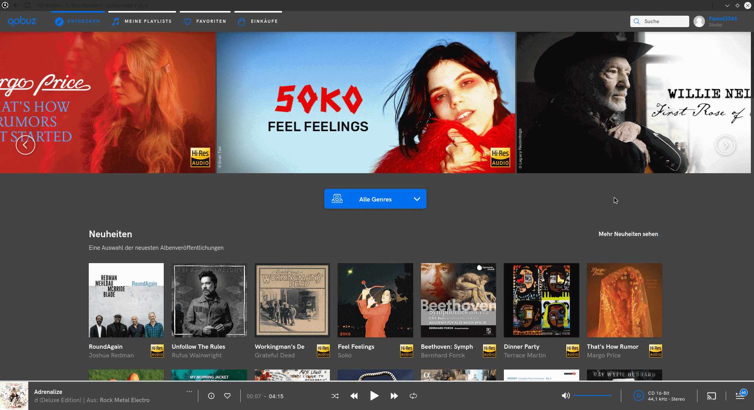Skip to next track

pyautogui.click(x=394, y=396)
